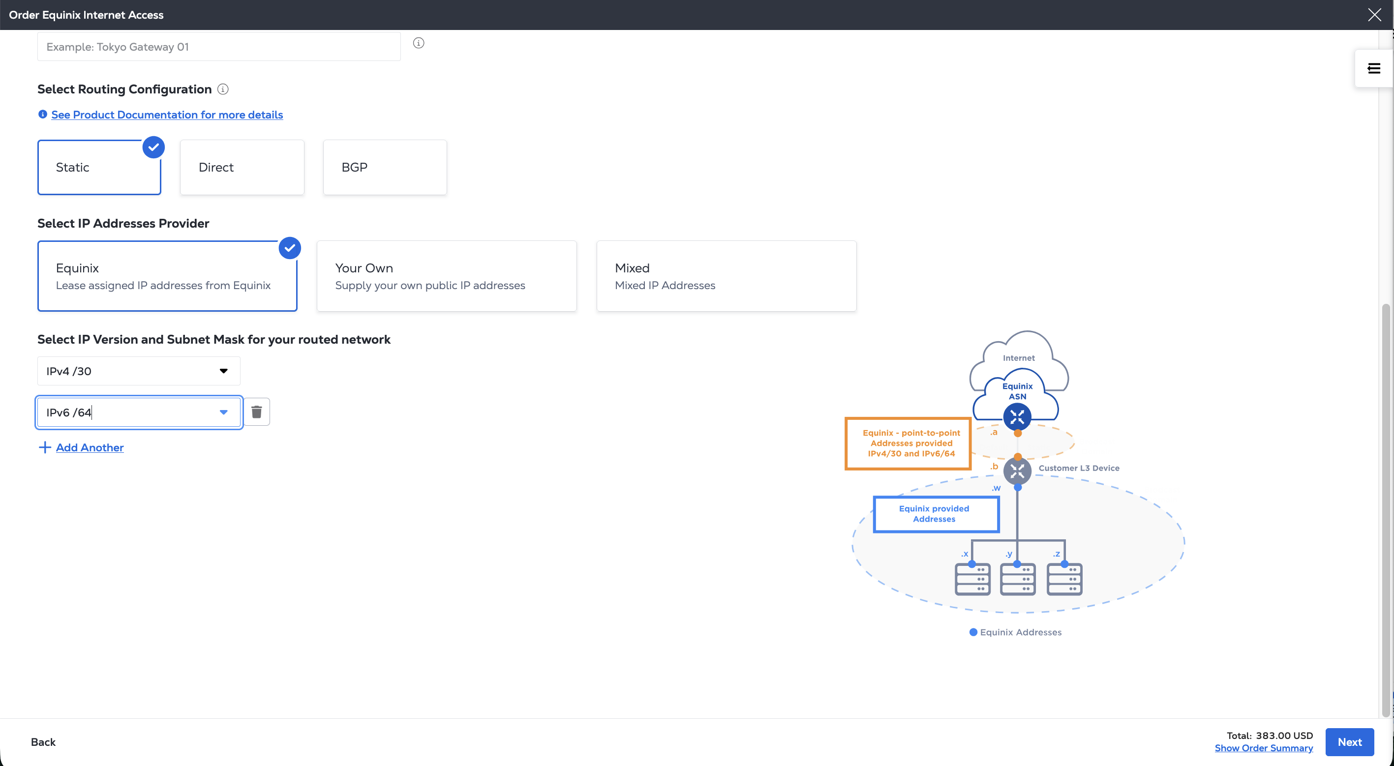Click Show Order Summary link
Screen dimensions: 1394x766
click(1263, 748)
